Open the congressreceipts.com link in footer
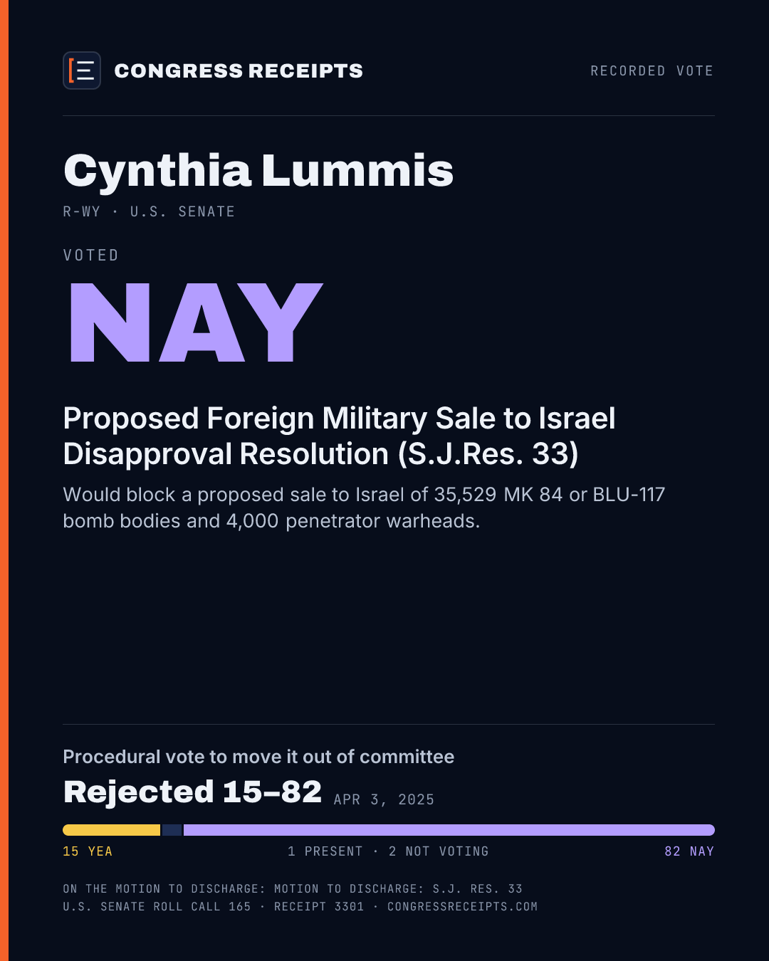 click(462, 906)
